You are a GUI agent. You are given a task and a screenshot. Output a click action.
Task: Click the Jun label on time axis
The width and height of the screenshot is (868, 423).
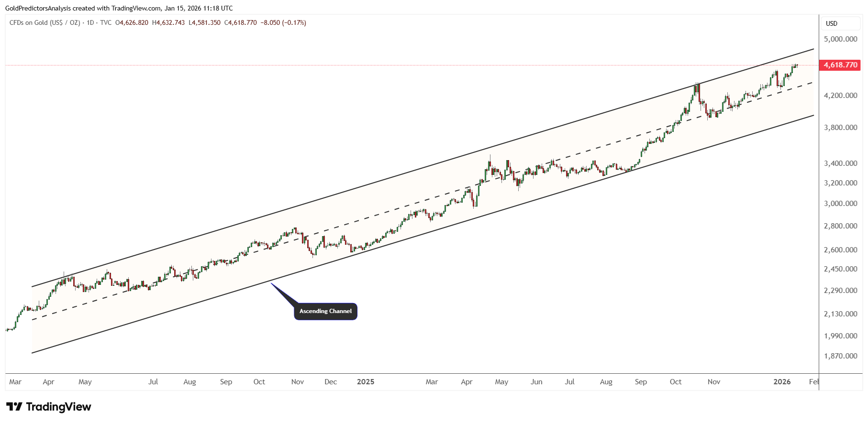536,382
